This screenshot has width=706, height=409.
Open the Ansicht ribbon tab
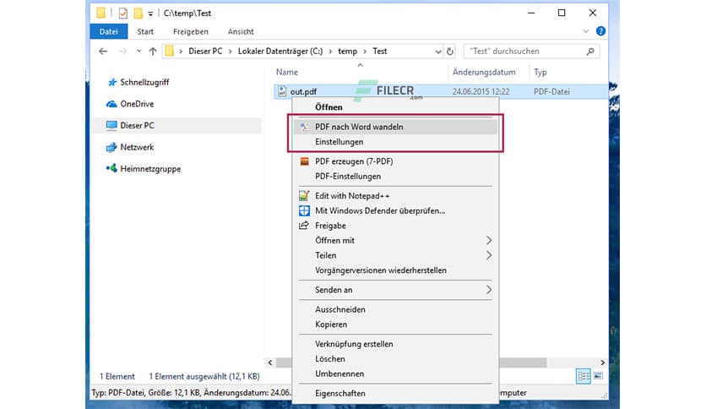241,31
